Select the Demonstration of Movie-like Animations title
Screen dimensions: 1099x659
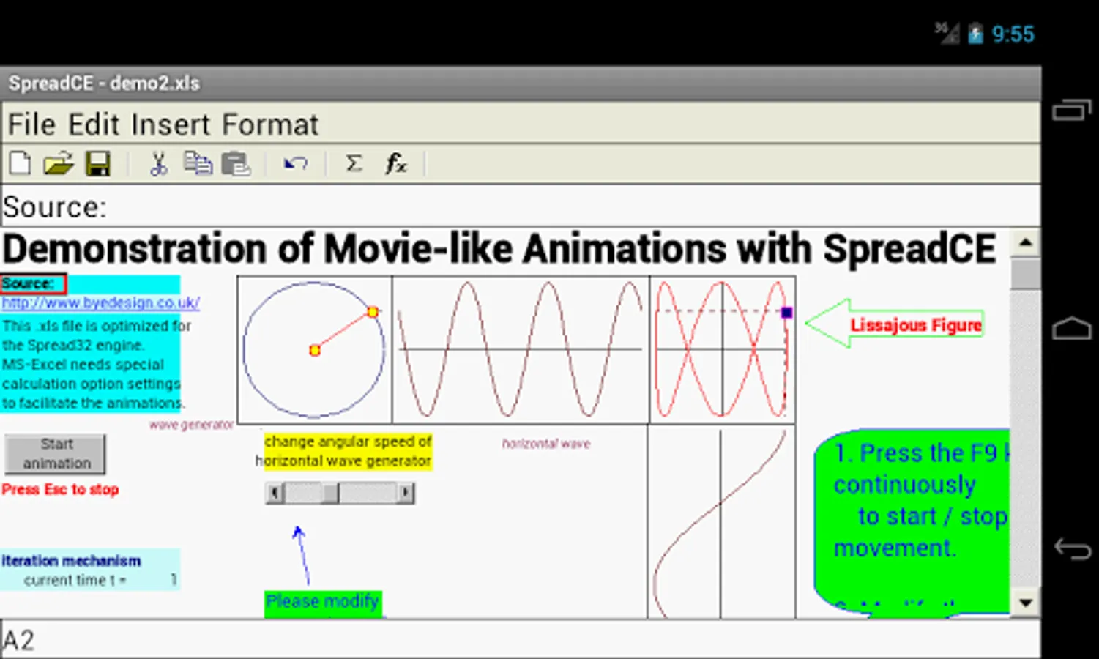(499, 249)
